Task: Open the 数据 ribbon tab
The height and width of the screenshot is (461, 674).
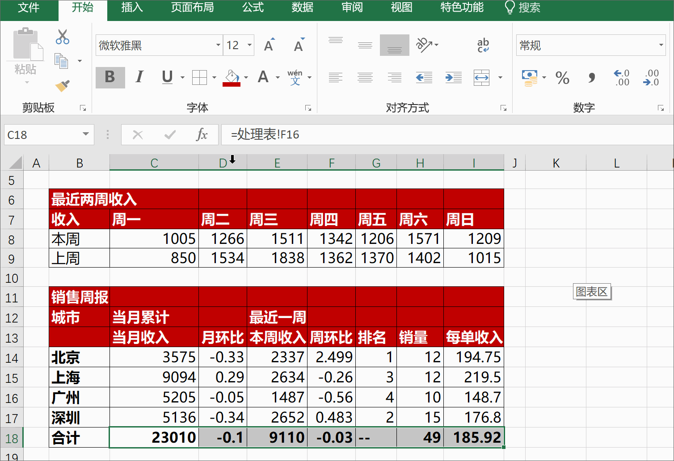Action: point(302,8)
